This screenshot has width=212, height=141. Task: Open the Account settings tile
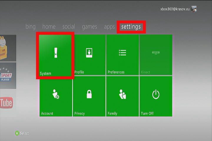[56, 96]
